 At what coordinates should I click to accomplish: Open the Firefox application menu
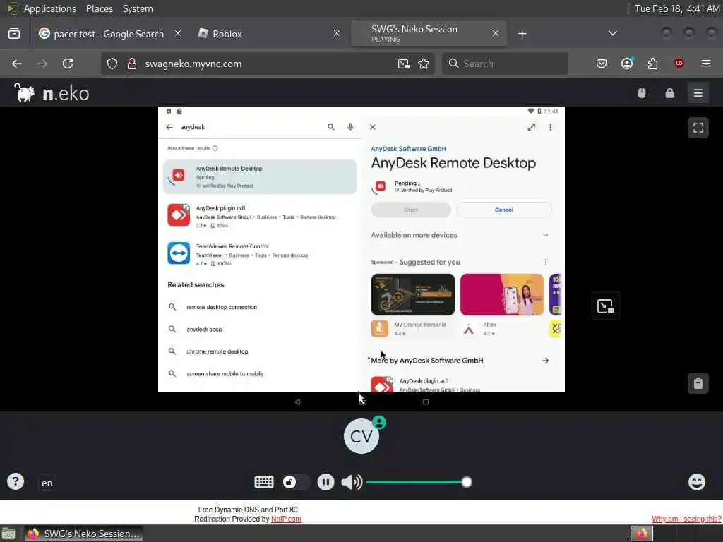point(705,64)
